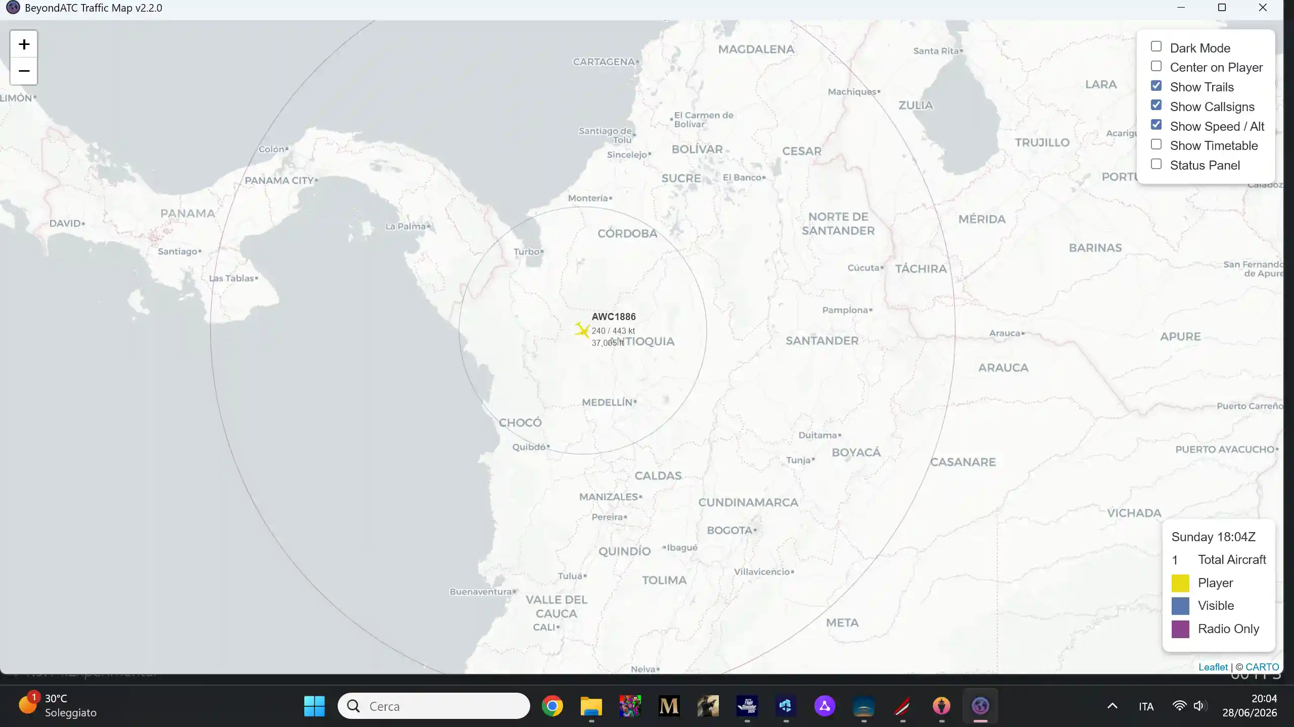The height and width of the screenshot is (727, 1294).
Task: Click the Sunday 18:04Z time text
Action: click(1213, 537)
